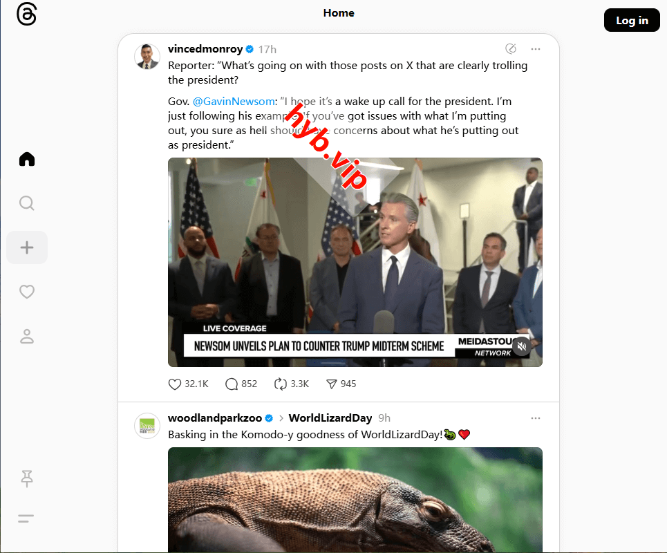Open more options for woodlandparkzoo post
Image resolution: width=667 pixels, height=553 pixels.
[x=535, y=418]
